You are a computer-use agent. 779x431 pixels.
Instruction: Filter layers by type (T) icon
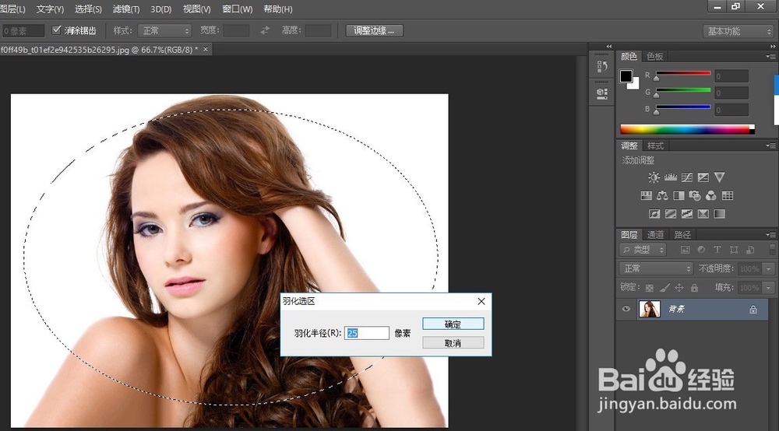[717, 250]
